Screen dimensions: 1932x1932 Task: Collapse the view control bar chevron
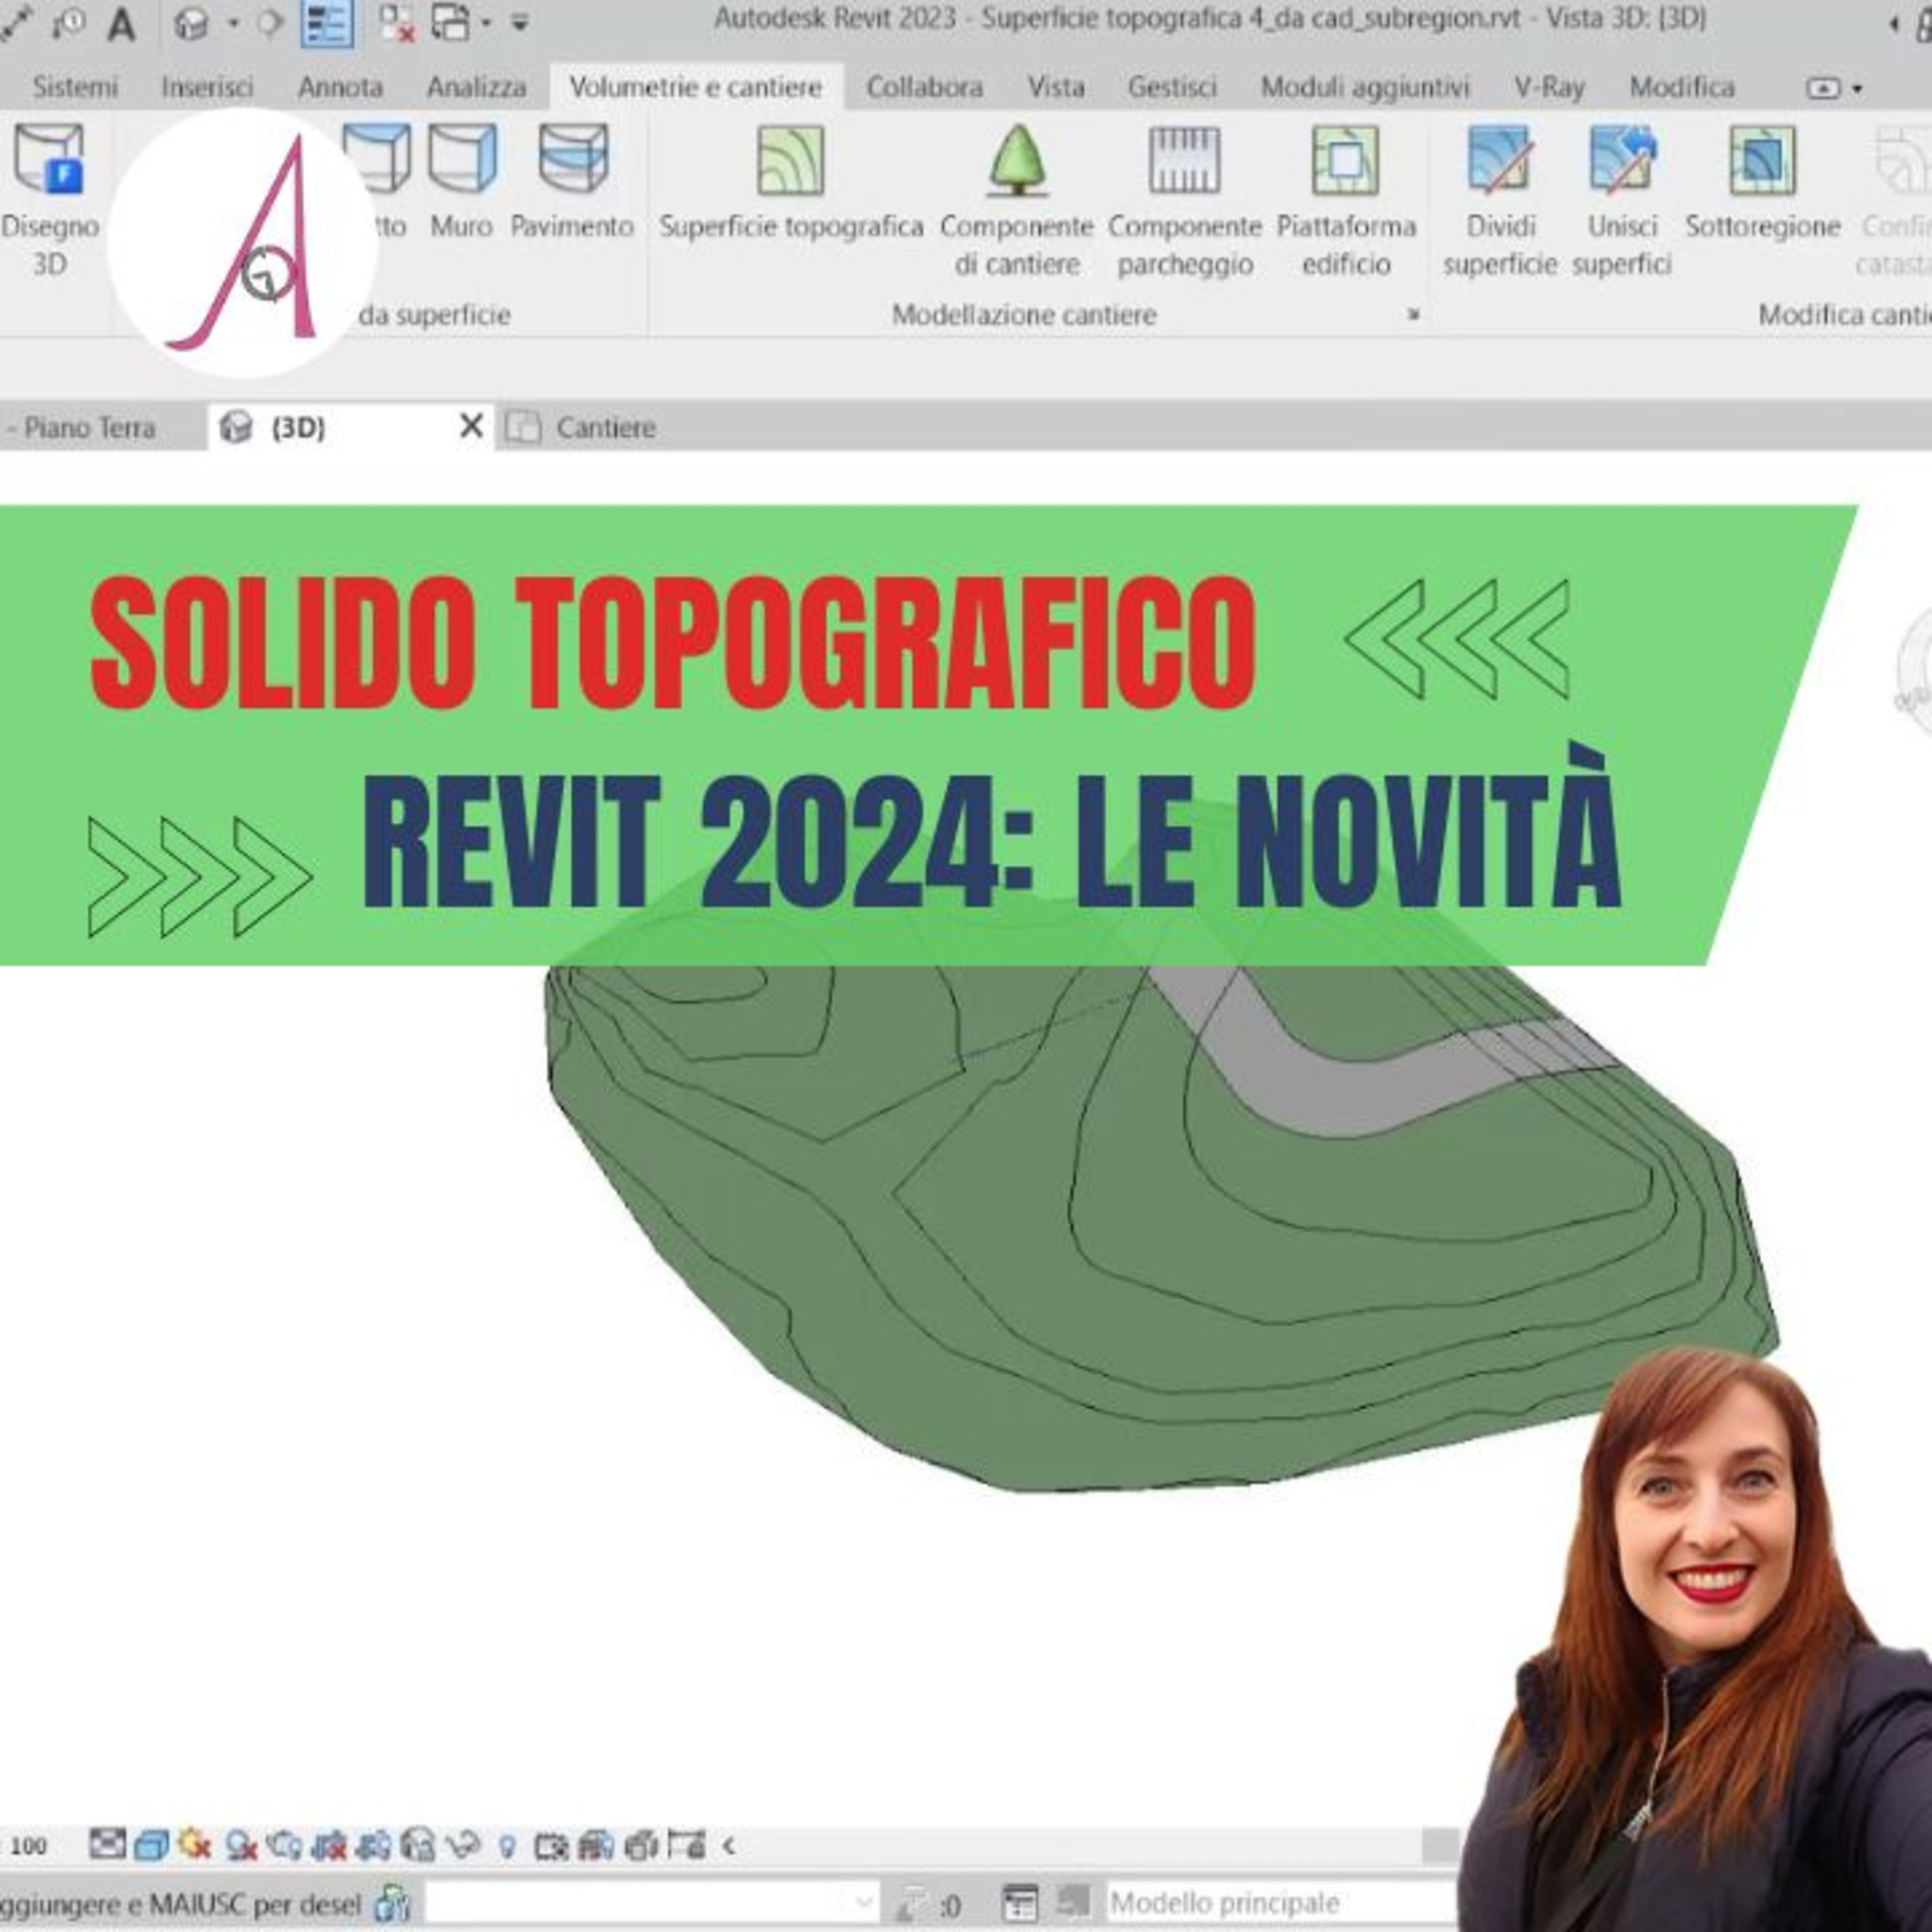(x=729, y=1845)
